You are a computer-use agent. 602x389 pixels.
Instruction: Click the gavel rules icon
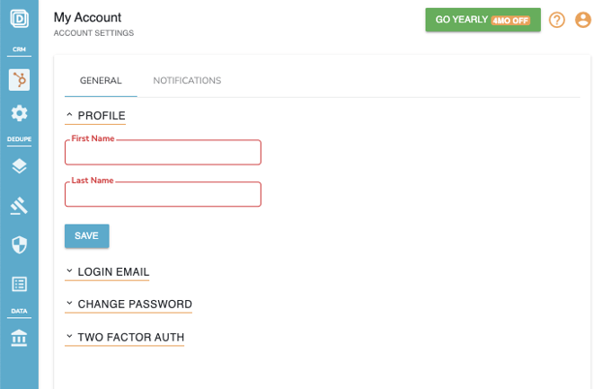tap(19, 206)
